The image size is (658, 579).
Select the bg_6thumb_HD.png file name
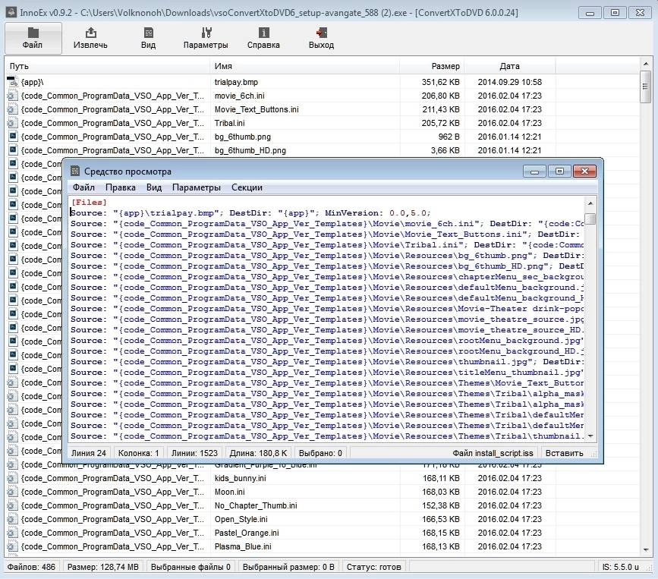tap(250, 150)
